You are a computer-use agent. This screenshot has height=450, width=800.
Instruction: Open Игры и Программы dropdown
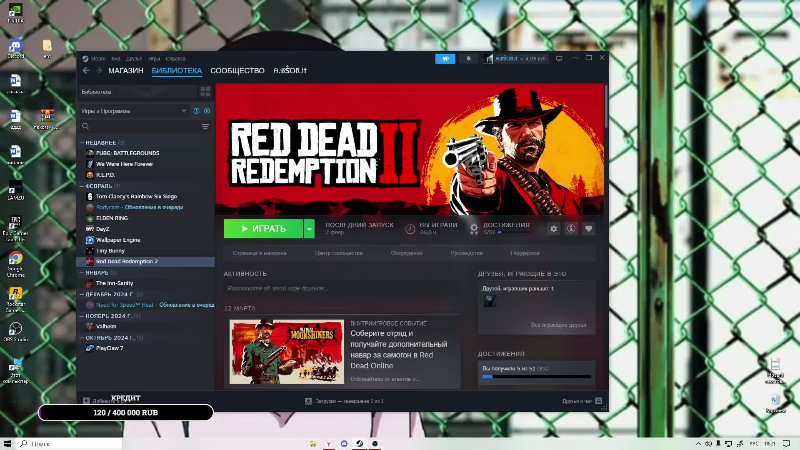133,111
